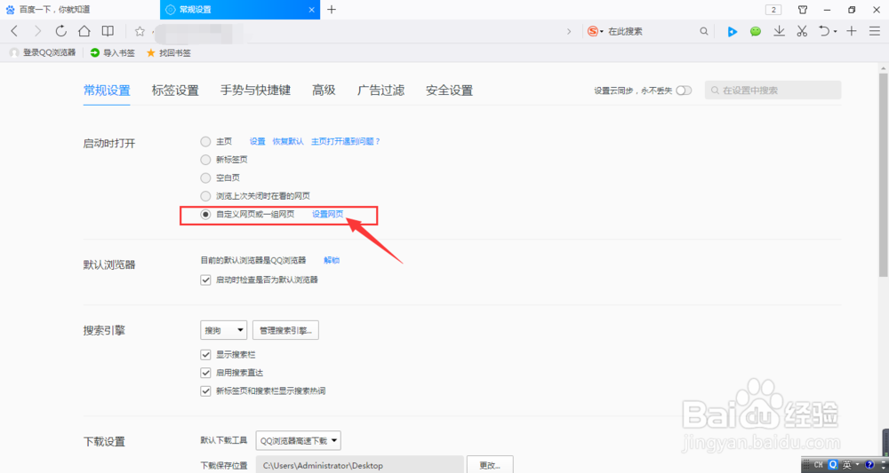Image resolution: width=889 pixels, height=473 pixels.
Task: Toggle the 英 input mode indicator
Action: pyautogui.click(x=846, y=464)
